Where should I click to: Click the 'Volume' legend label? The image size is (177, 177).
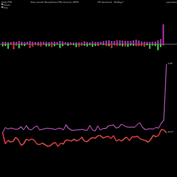[x=7, y=5]
